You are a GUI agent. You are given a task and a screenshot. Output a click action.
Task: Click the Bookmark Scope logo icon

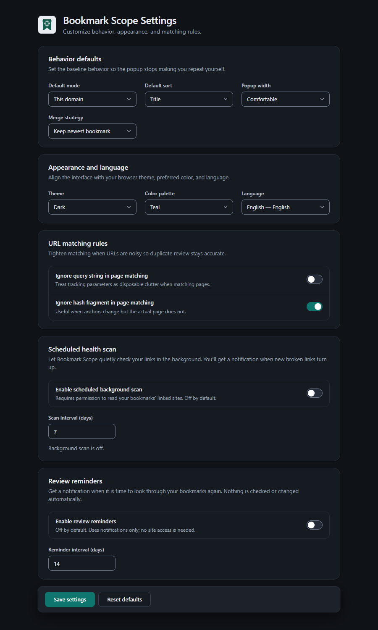[47, 25]
